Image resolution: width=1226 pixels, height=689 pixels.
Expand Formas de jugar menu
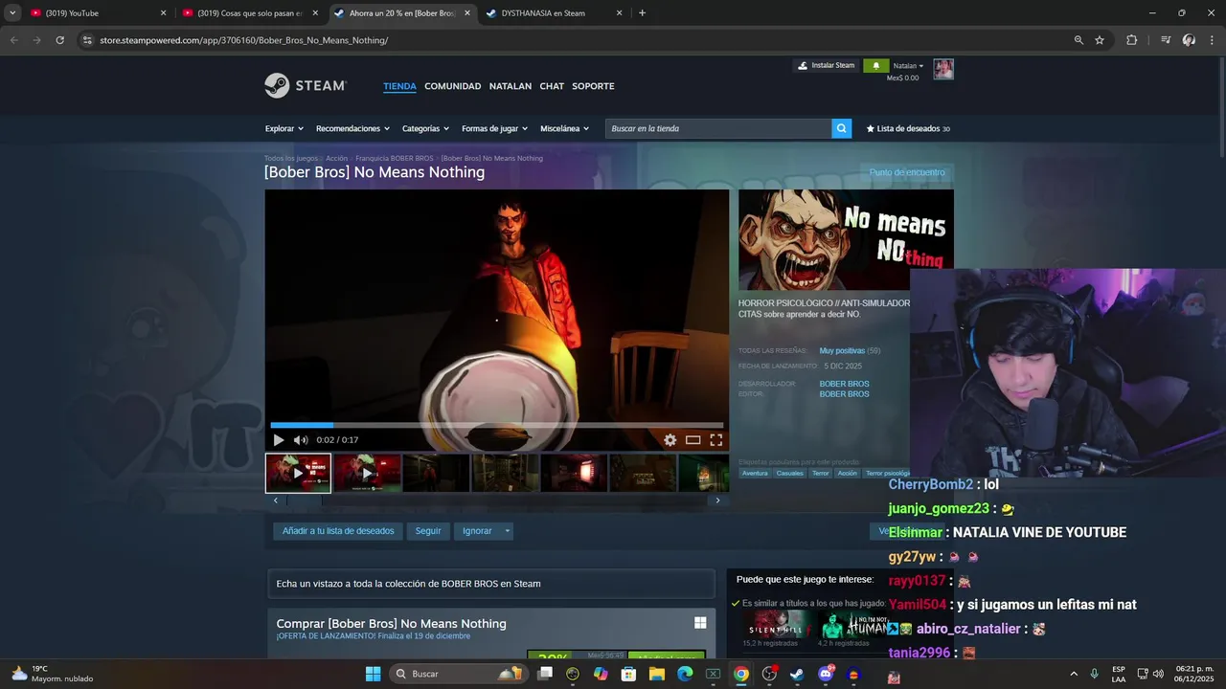coord(494,128)
